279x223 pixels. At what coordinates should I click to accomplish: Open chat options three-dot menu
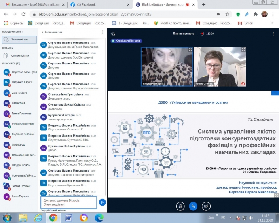tap(102, 32)
